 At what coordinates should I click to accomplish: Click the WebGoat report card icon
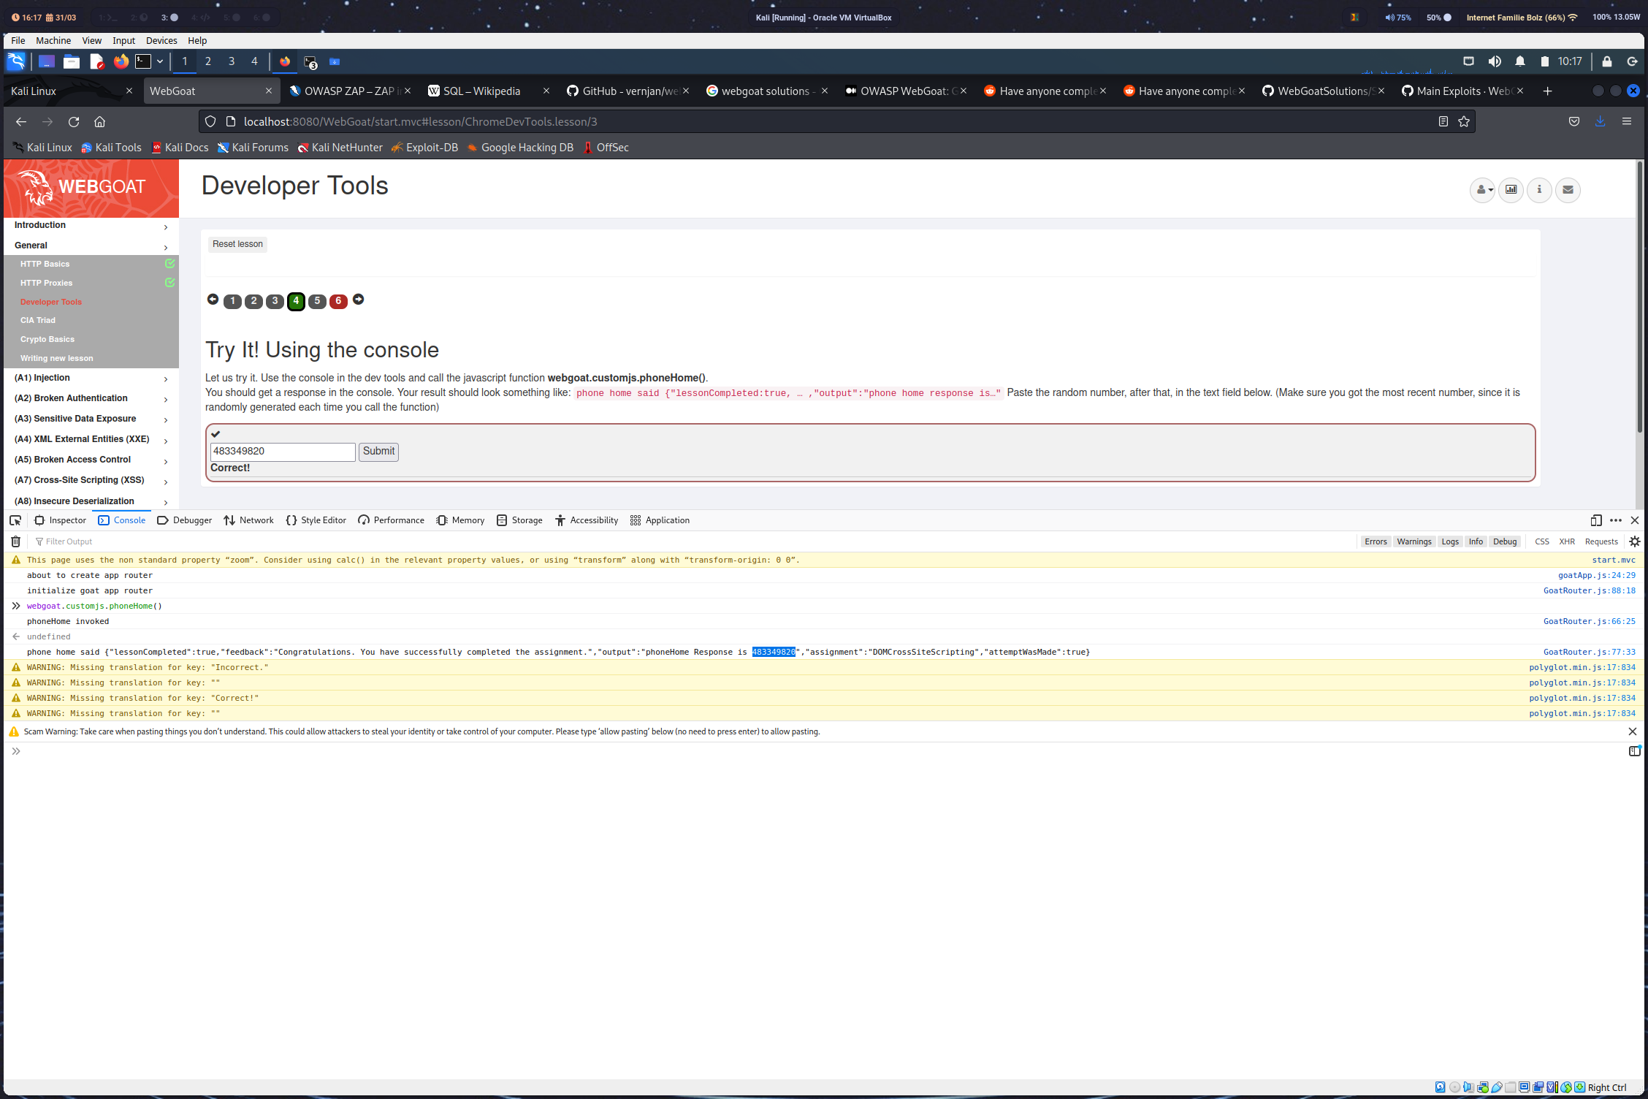click(x=1511, y=190)
